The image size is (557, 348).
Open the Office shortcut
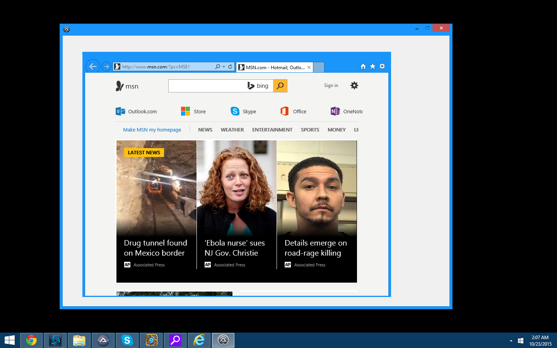[293, 111]
